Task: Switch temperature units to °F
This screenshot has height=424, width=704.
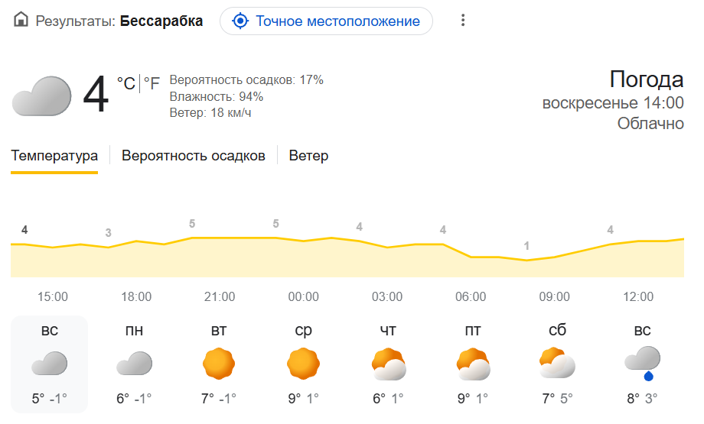Action: pyautogui.click(x=152, y=83)
